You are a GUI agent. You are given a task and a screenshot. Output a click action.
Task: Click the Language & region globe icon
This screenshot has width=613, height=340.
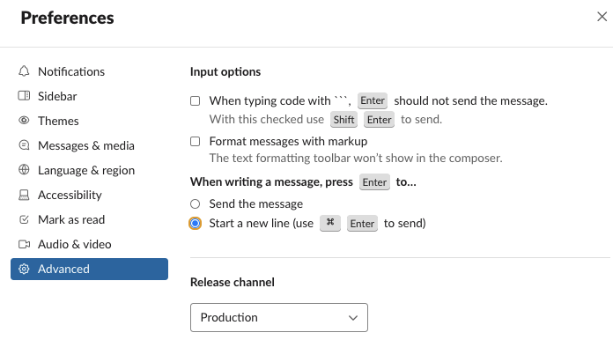24,170
